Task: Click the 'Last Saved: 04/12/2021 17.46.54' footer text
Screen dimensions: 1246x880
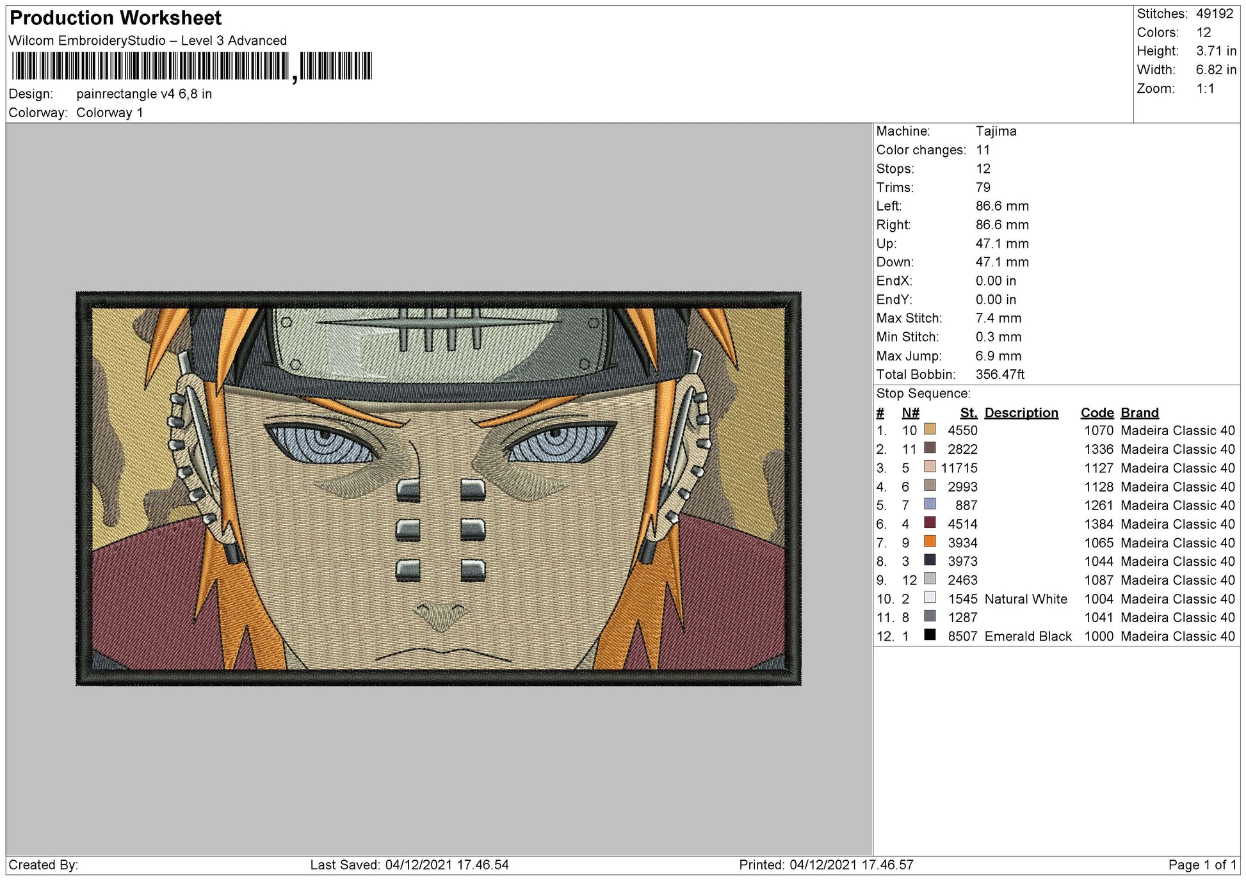Action: [409, 865]
